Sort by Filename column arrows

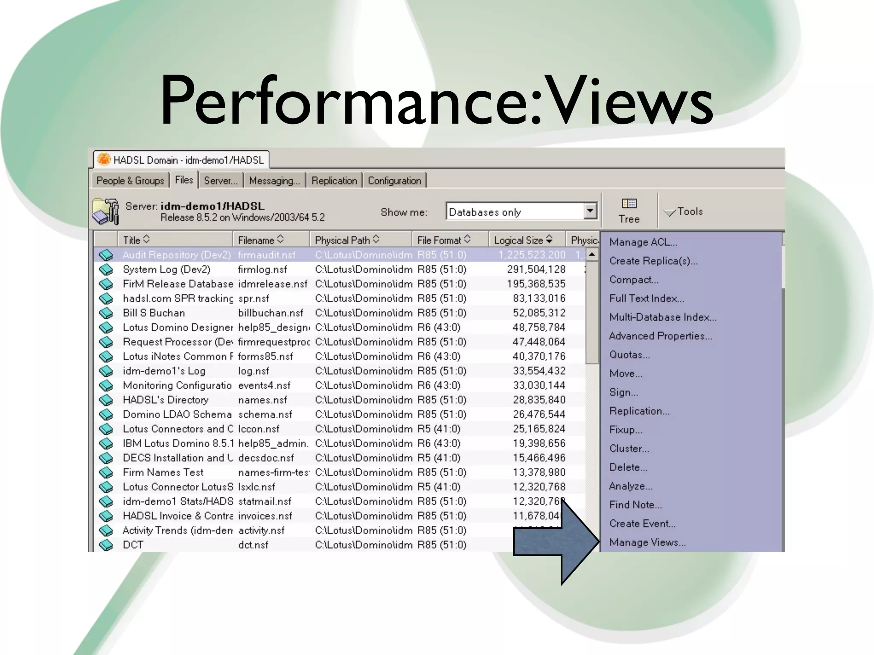pyautogui.click(x=280, y=239)
